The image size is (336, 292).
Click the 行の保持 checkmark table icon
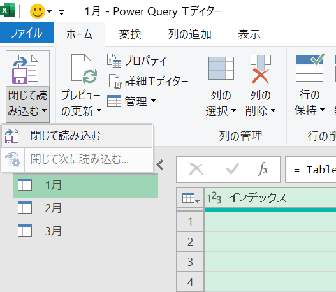[310, 68]
